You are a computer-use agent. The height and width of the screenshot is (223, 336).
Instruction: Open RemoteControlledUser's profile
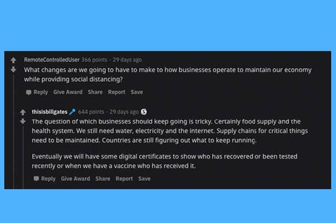click(x=52, y=59)
